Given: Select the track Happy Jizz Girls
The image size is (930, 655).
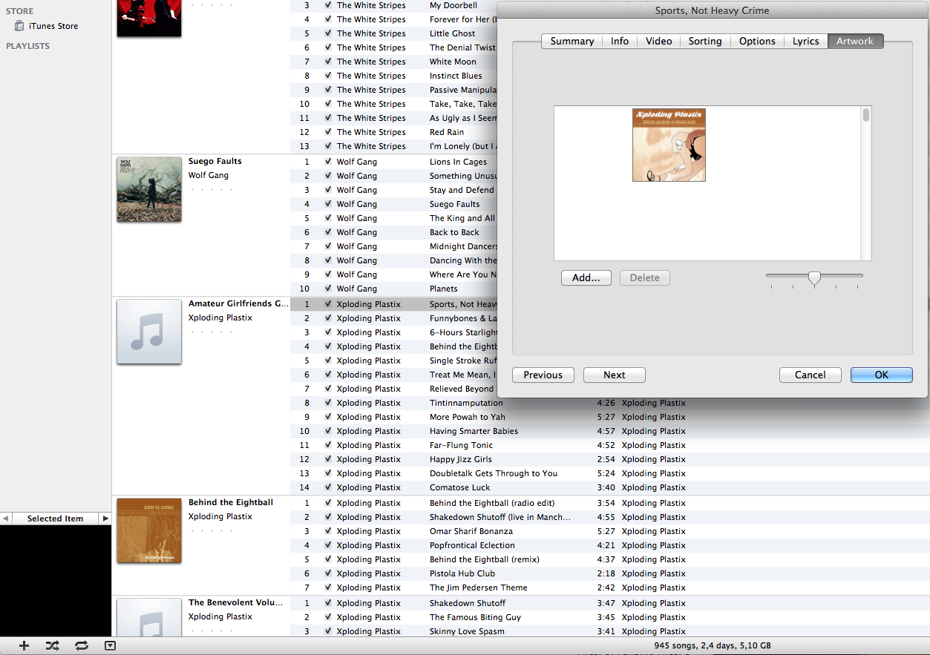Looking at the screenshot, I should 460,459.
